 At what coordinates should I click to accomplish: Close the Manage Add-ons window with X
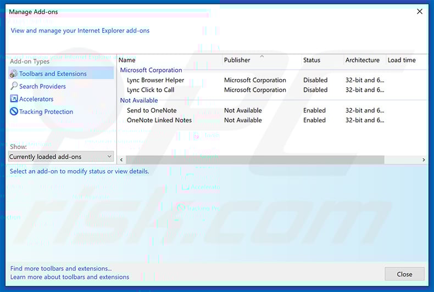pos(420,12)
